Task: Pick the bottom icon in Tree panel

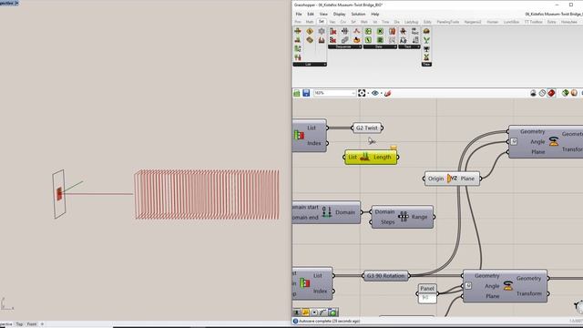Action: pos(426,57)
